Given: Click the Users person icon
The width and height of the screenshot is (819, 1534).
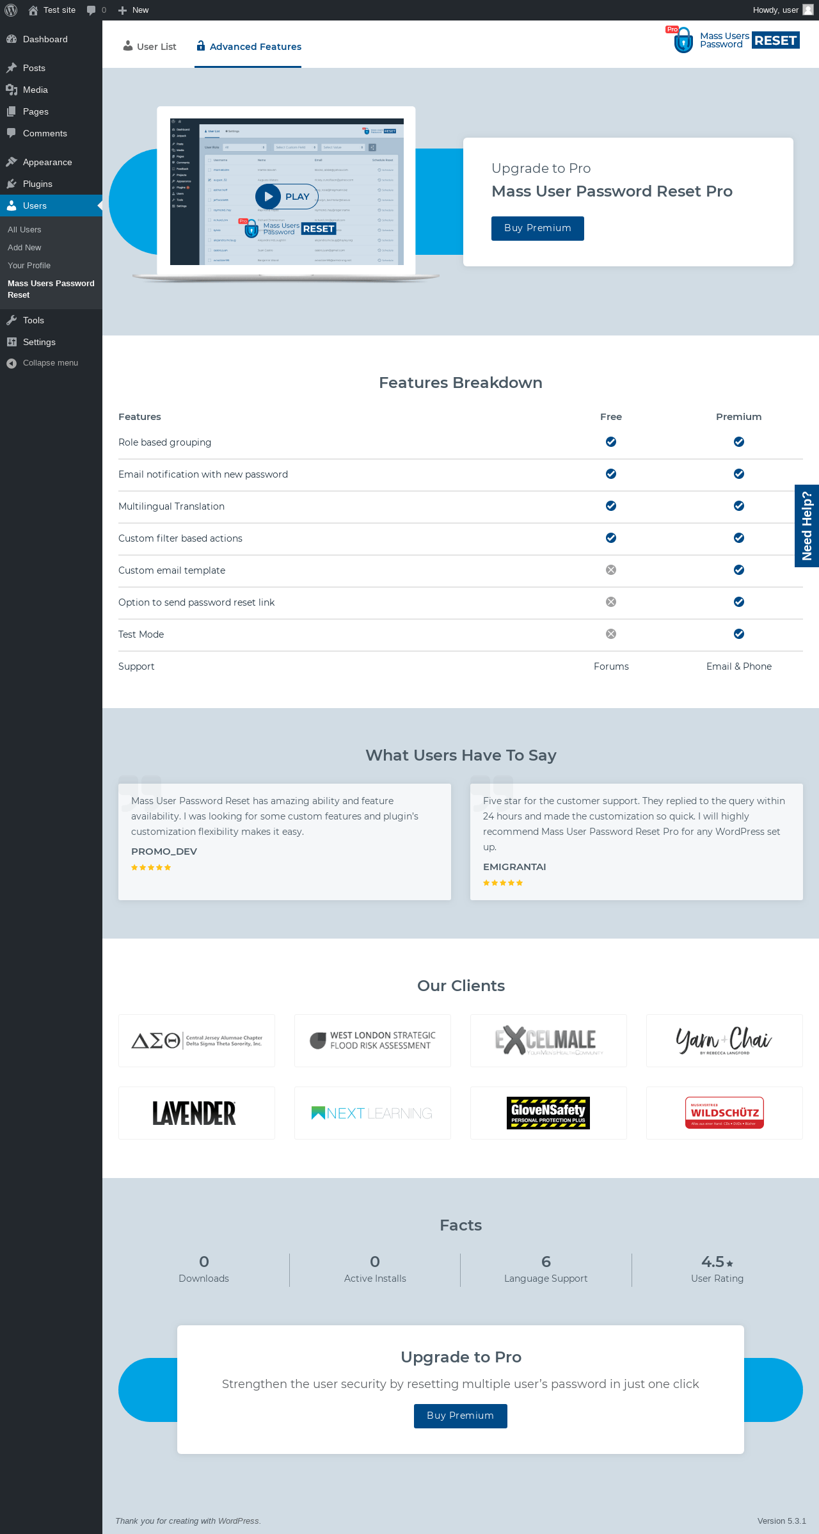Looking at the screenshot, I should pos(12,206).
